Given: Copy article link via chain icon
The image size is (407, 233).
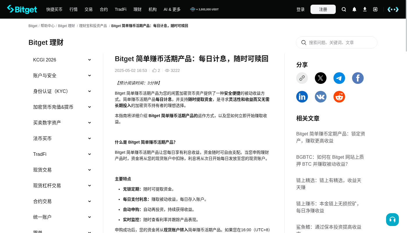Looking at the screenshot, I should pyautogui.click(x=302, y=78).
